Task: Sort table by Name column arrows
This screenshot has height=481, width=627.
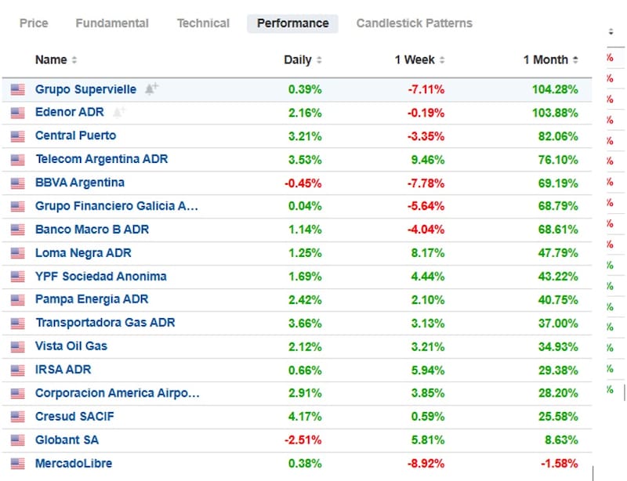Action: click(74, 60)
